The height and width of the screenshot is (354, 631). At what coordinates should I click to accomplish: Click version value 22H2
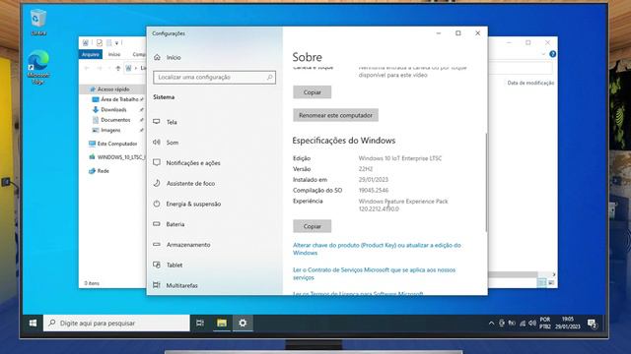pos(366,169)
